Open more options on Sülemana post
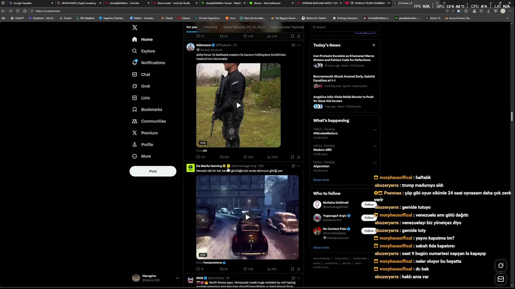This screenshot has height=289, width=515. [299, 45]
